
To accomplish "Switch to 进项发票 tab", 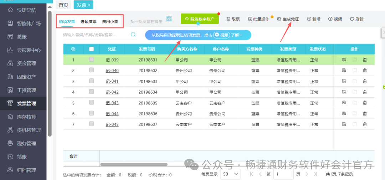I will (88, 22).
